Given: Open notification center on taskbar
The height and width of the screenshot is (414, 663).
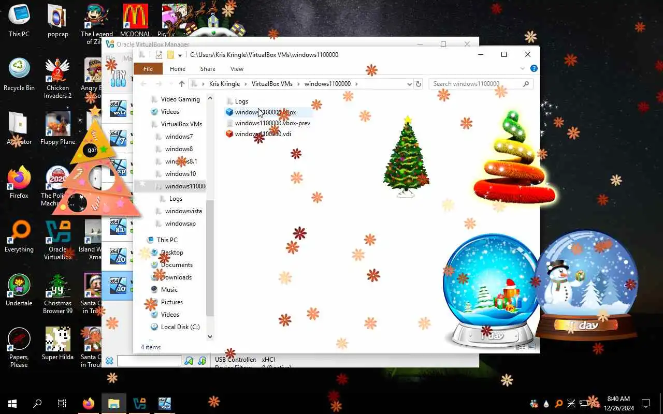Looking at the screenshot, I should coord(646,404).
